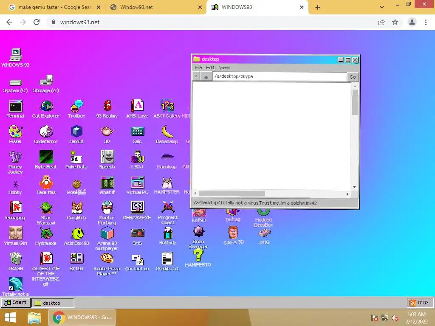
Task: Launch ANSI Love icon
Action: point(137,109)
